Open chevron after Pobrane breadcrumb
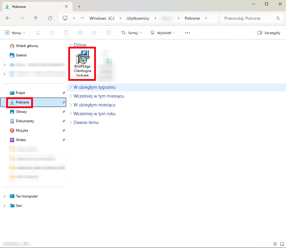 point(206,18)
